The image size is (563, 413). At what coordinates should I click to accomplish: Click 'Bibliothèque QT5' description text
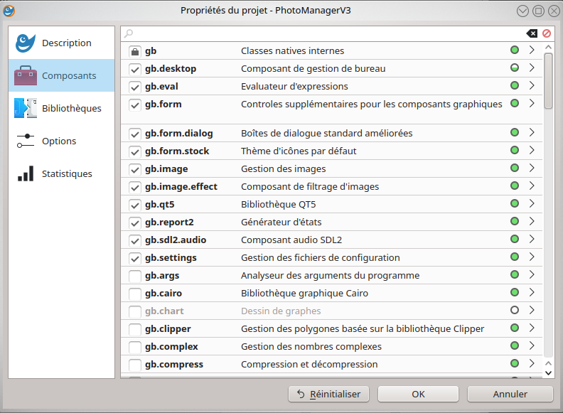pyautogui.click(x=278, y=204)
